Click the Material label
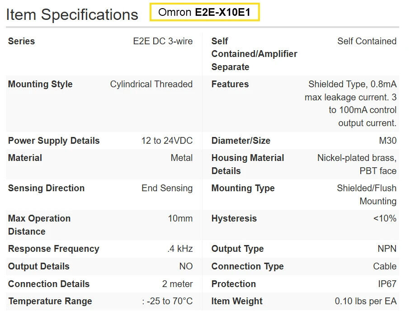The image size is (410, 316). [x=25, y=158]
